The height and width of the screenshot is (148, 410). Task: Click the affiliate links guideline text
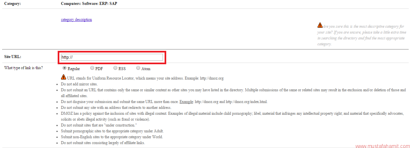103,143
